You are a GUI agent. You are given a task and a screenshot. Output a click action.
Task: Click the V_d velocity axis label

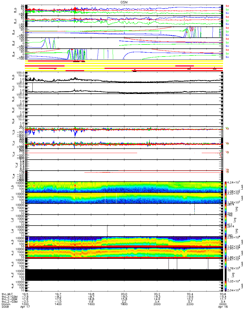click(16, 165)
